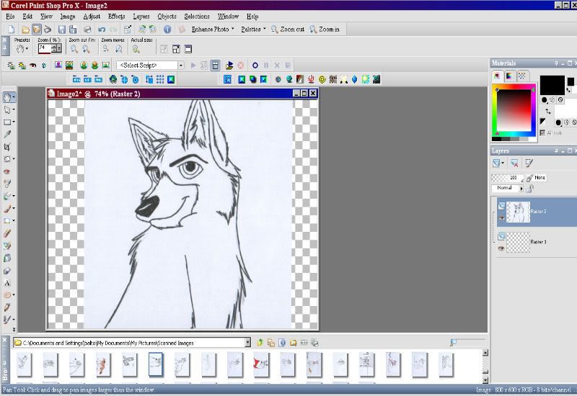Viewport: 577px width, 396px height.
Task: Click the layer opacity 100 slider
Action: [507, 178]
